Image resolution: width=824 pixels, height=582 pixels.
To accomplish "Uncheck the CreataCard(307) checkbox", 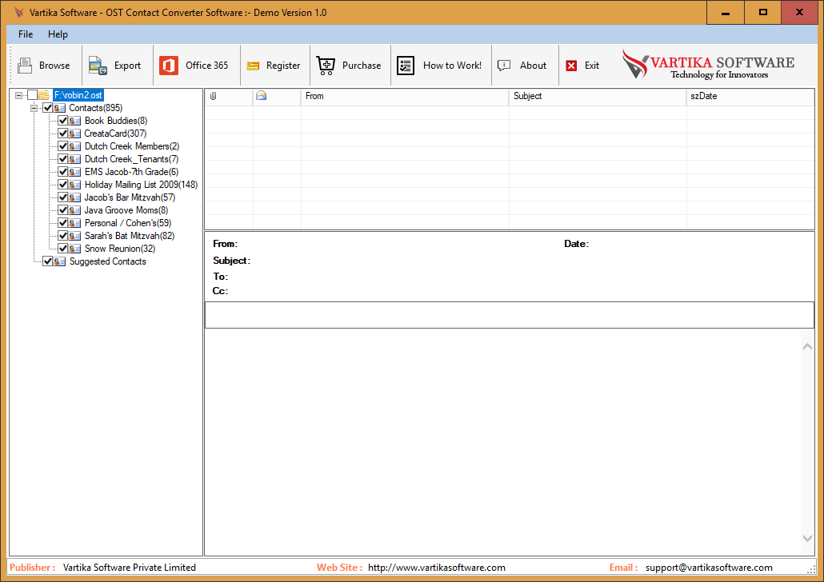I will tap(63, 134).
